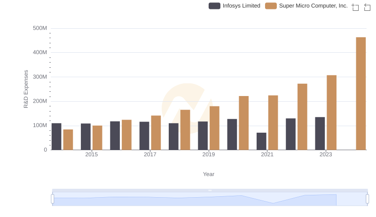Viewport: 376px width, 217px height.
Task: Toggle Infosys Limited legend series
Action: 234,6
